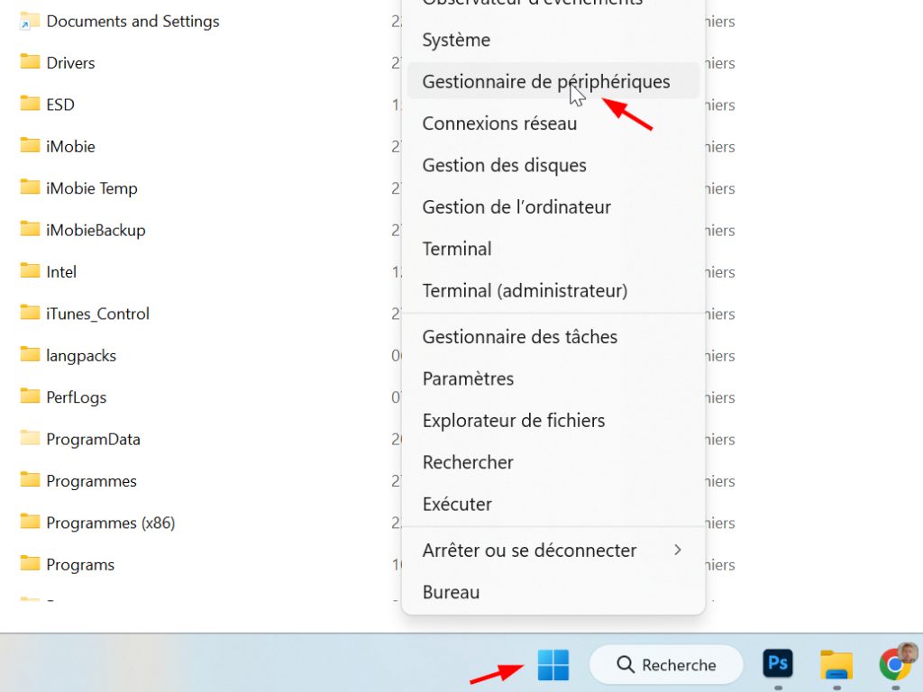Select Bureau menu entry
923x692 pixels.
553,592
